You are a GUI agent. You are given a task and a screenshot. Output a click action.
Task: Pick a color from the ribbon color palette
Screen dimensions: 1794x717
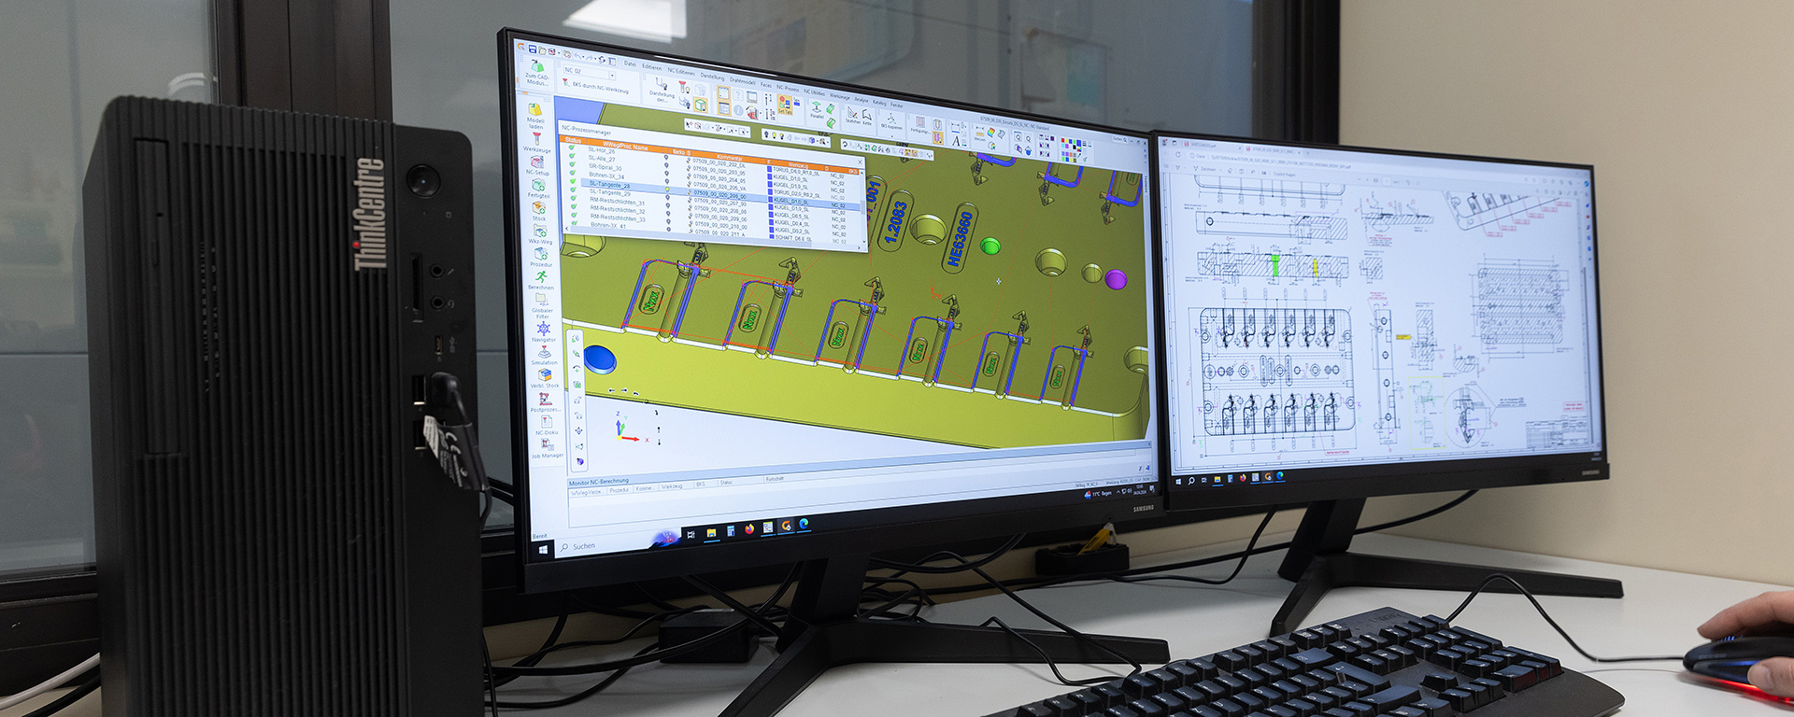pos(1071,150)
